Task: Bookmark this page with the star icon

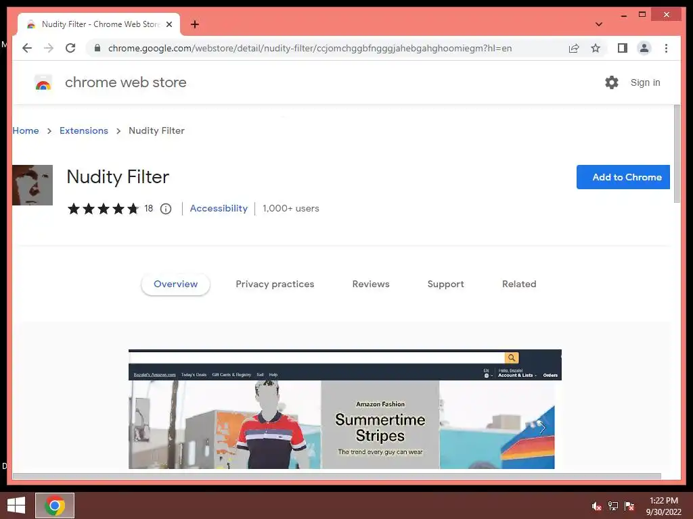Action: [x=596, y=48]
